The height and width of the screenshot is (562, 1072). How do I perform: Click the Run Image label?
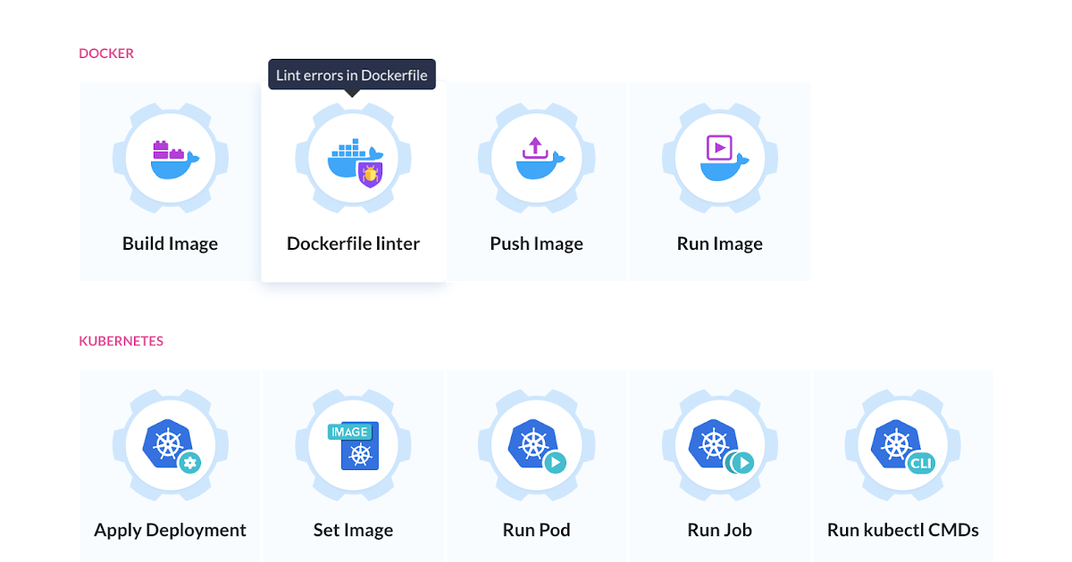pos(719,244)
